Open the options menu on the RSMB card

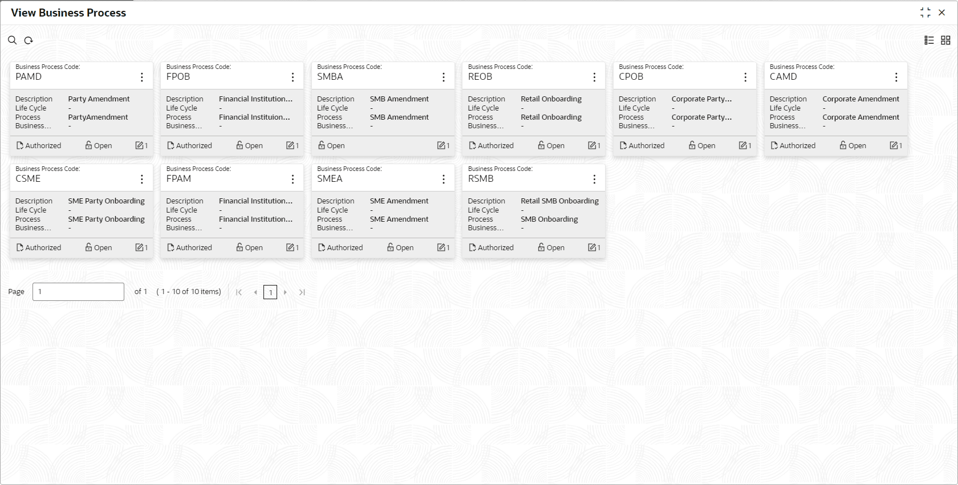pos(594,178)
